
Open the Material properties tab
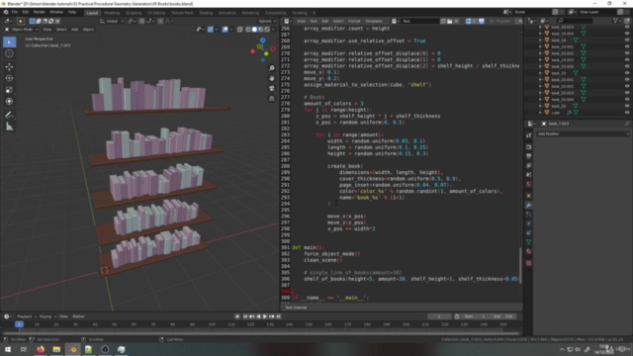[529, 251]
